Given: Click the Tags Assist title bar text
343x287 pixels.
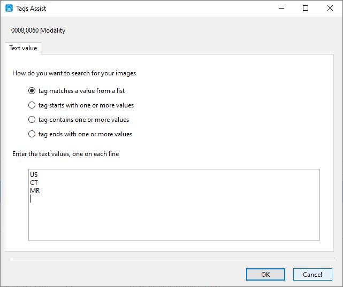Looking at the screenshot, I should [x=31, y=9].
